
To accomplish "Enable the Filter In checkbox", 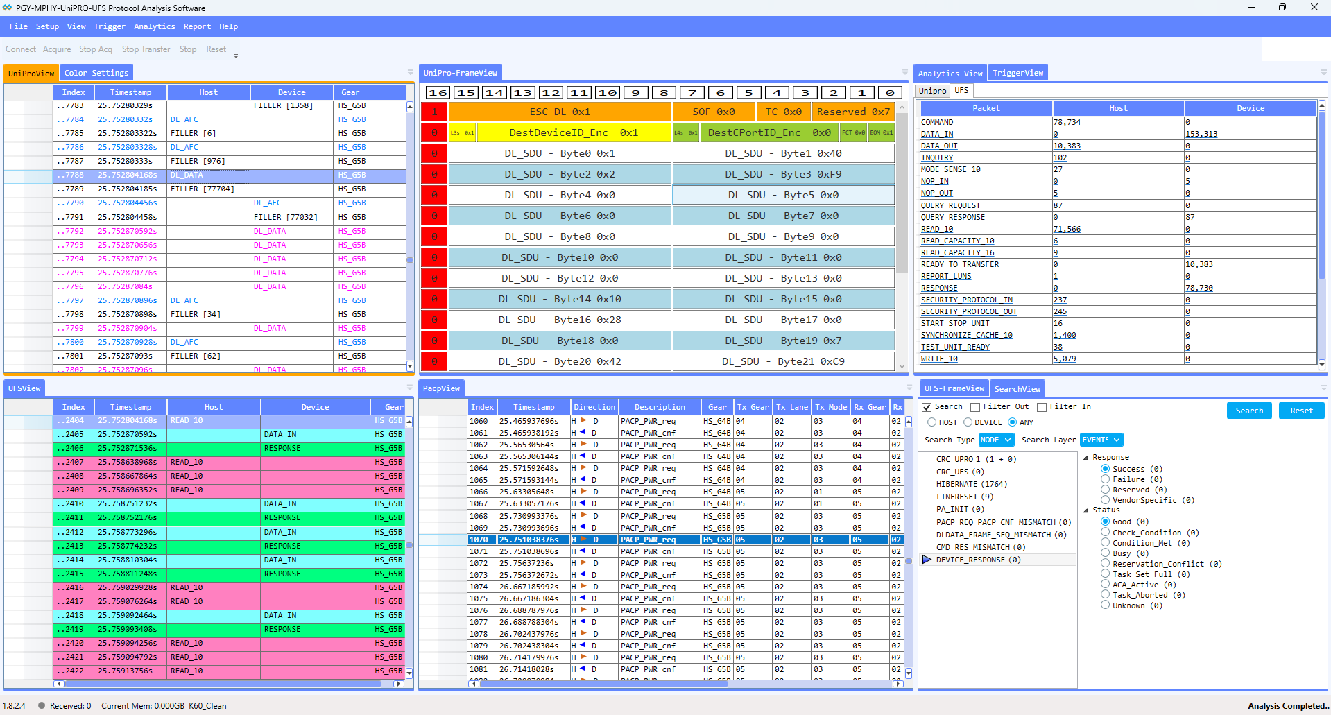I will [x=1042, y=407].
